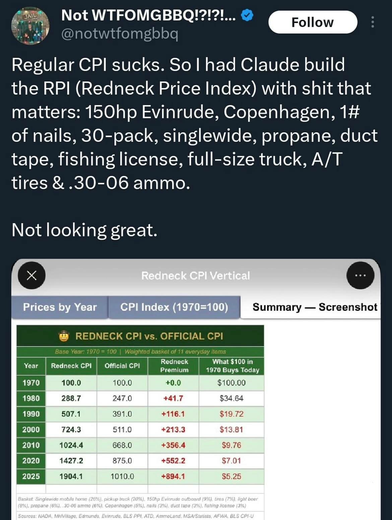Click the Redneck CPI column header

[71, 366]
